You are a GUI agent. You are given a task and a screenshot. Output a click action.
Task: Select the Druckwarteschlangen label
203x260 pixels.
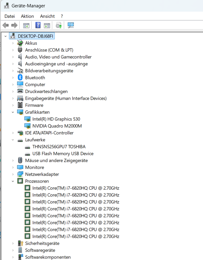tap(46, 91)
